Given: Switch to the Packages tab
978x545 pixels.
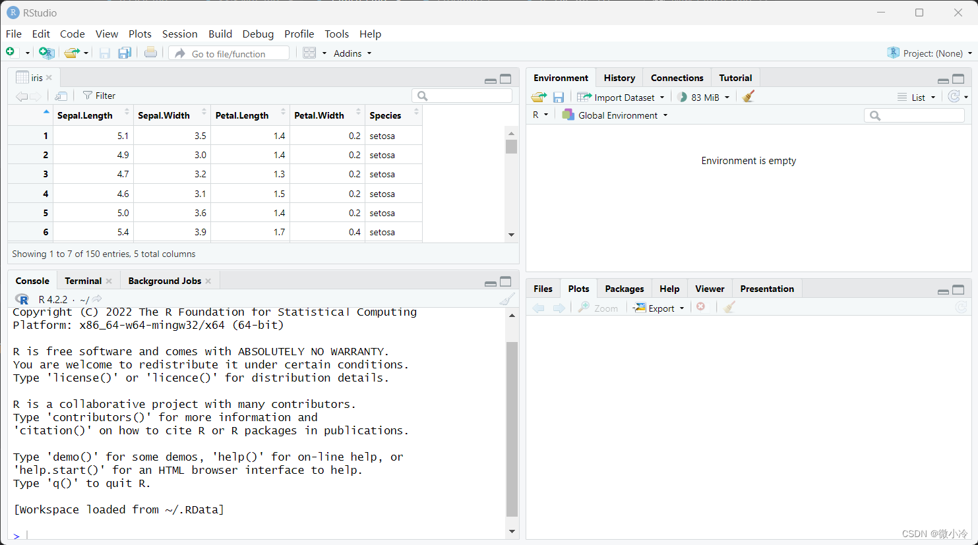Looking at the screenshot, I should pyautogui.click(x=624, y=289).
